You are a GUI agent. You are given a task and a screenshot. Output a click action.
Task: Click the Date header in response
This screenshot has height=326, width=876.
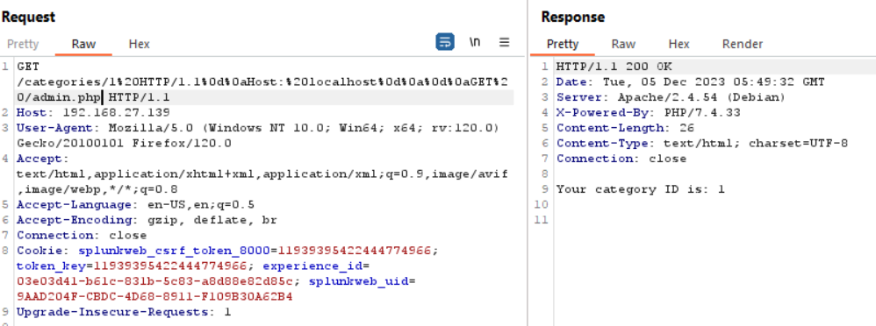690,82
